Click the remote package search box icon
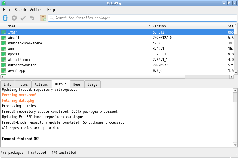Screen dimensions: 238x158 [43, 18]
